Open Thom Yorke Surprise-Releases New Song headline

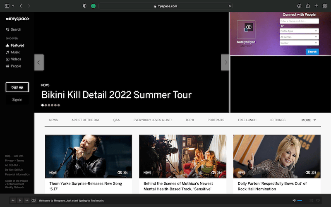click(86, 186)
